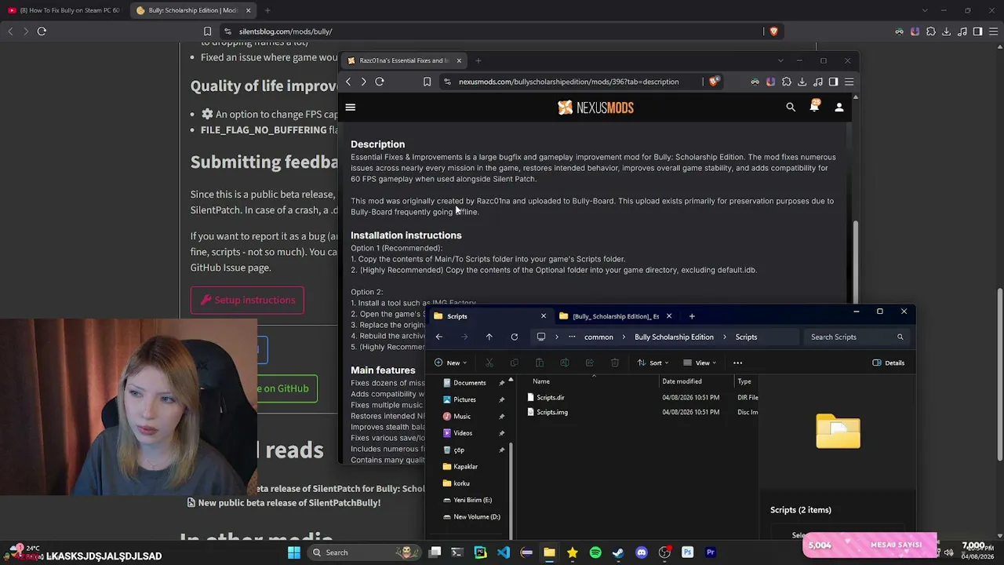
Task: Jump to the common folder breadcrumb
Action: (x=598, y=337)
